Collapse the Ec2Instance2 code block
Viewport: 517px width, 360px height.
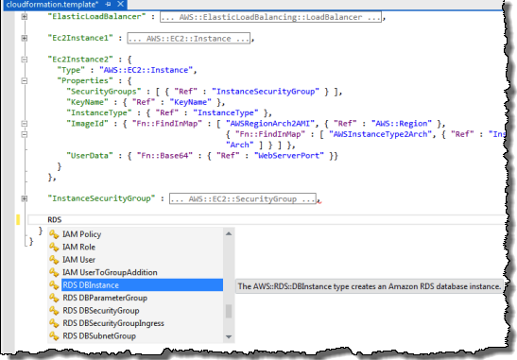pyautogui.click(x=24, y=60)
